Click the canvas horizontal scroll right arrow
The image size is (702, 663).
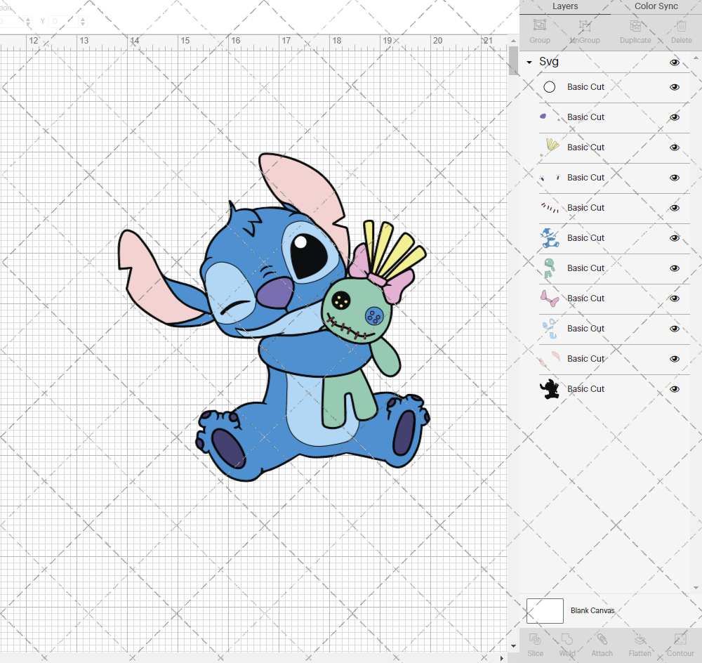[x=502, y=658]
